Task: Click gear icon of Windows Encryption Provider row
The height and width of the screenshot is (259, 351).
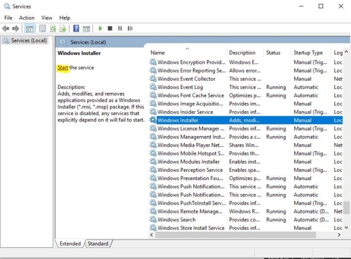Action: pyautogui.click(x=153, y=62)
